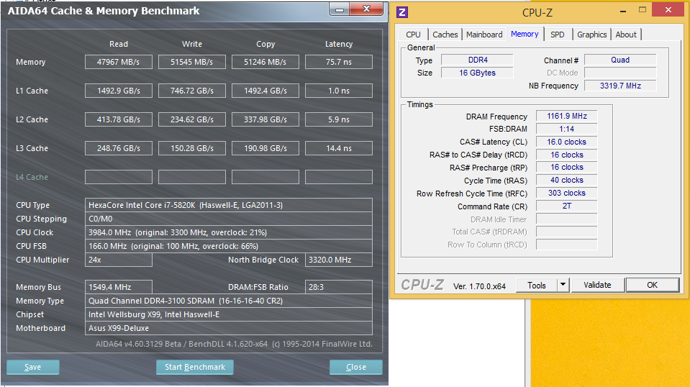Click the DRAM:FSB Ratio value 28:3

tap(339, 287)
